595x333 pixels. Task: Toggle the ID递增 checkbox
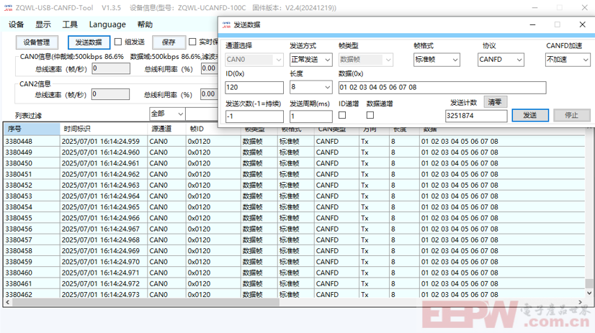(x=342, y=115)
